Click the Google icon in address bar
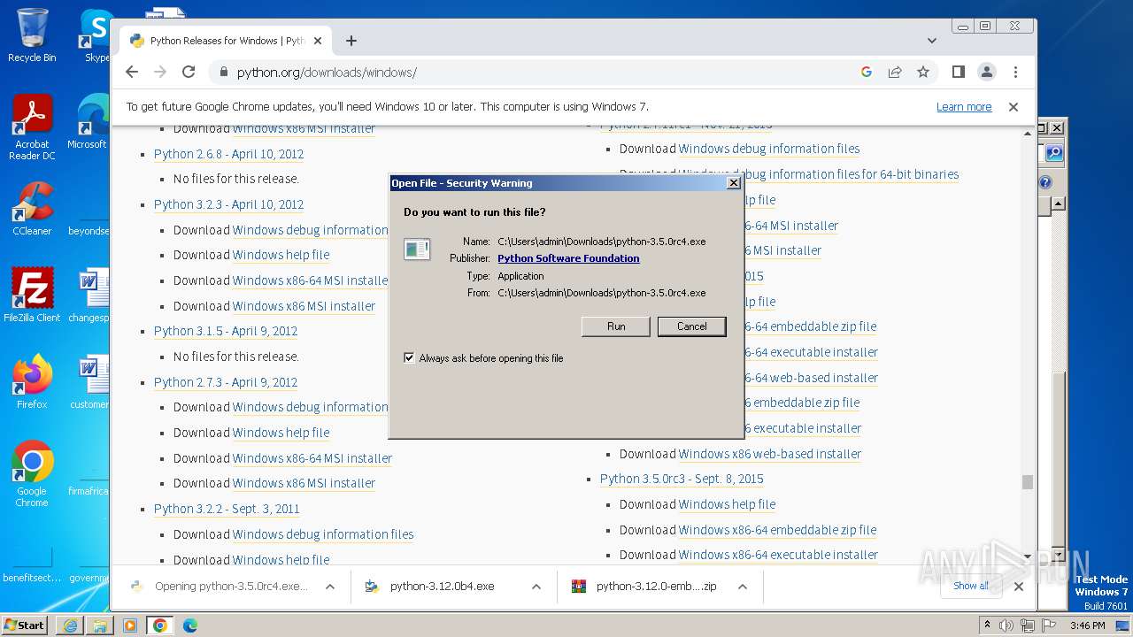Viewport: 1133px width, 637px height. point(867,73)
